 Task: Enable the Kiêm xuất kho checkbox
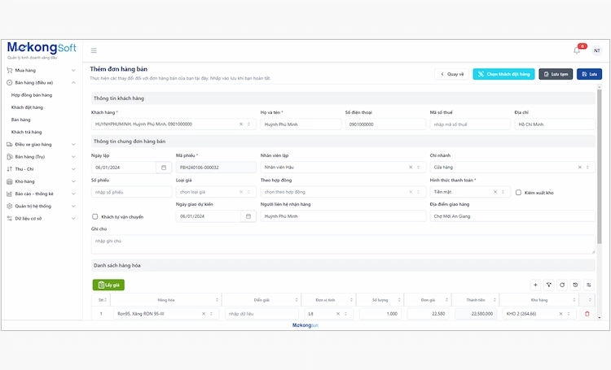click(519, 193)
